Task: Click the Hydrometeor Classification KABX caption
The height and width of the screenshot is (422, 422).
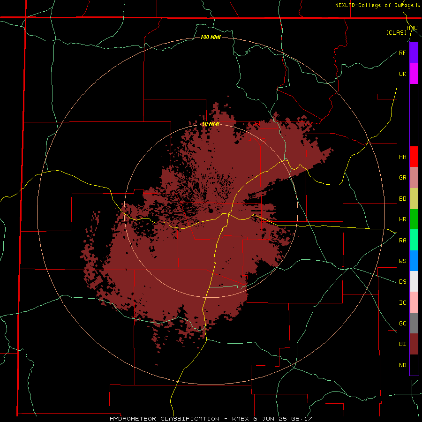Action: [211, 419]
